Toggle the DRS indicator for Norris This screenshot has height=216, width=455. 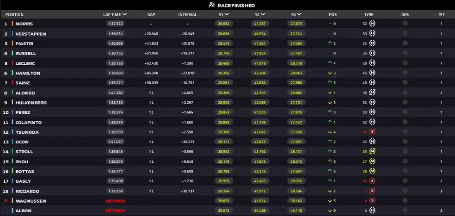pos(405,24)
